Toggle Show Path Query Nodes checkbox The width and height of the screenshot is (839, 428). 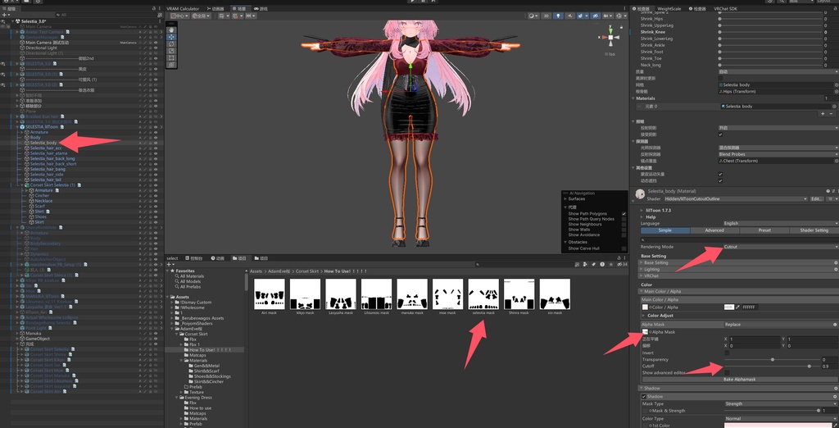(x=624, y=219)
